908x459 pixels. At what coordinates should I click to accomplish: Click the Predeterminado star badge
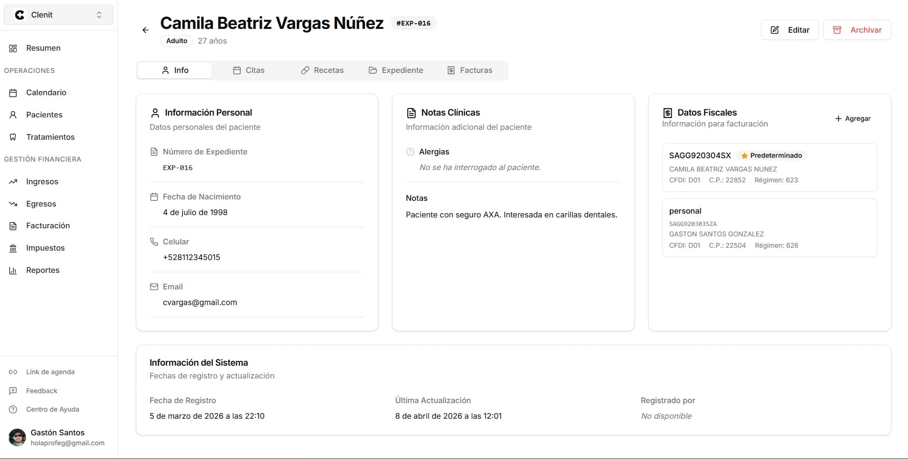coord(772,155)
